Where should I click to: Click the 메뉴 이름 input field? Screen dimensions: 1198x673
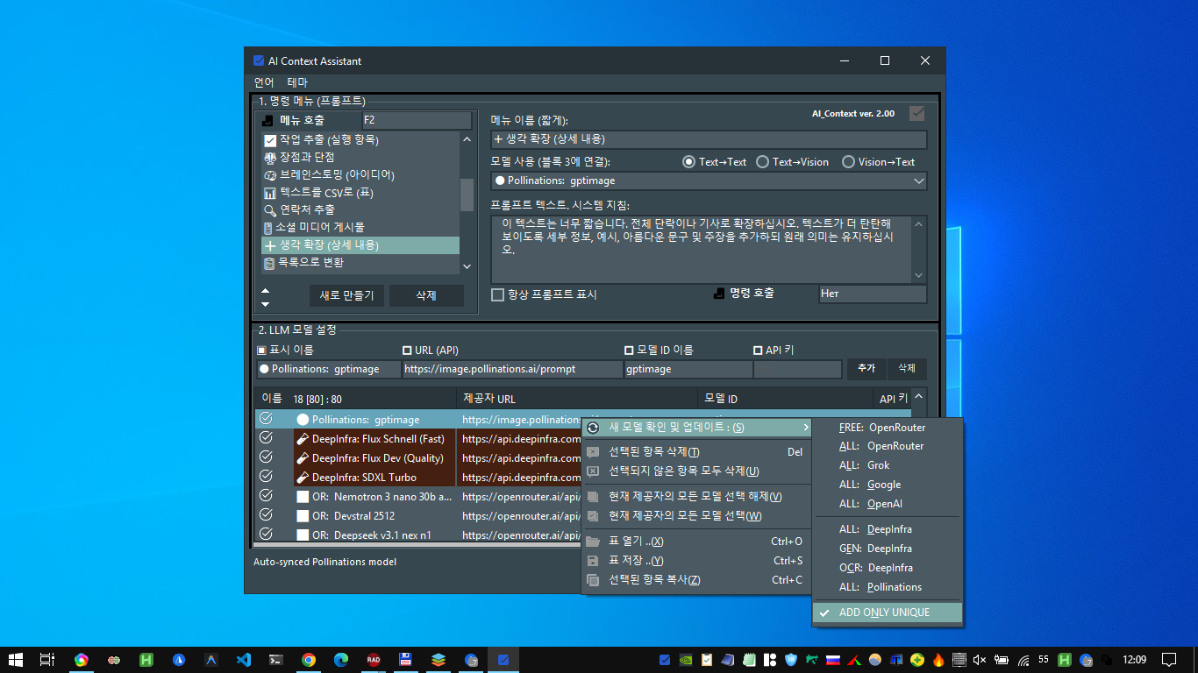(709, 138)
